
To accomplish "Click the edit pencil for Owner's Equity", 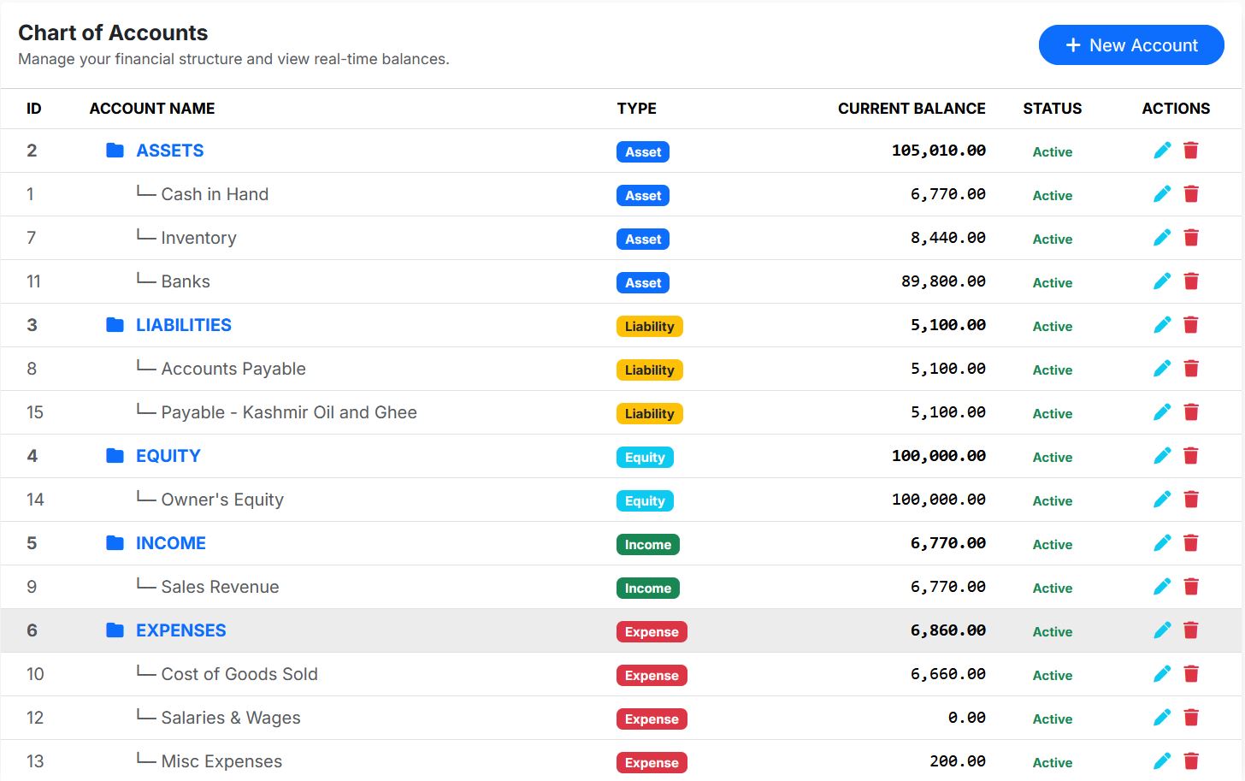I will click(x=1162, y=499).
